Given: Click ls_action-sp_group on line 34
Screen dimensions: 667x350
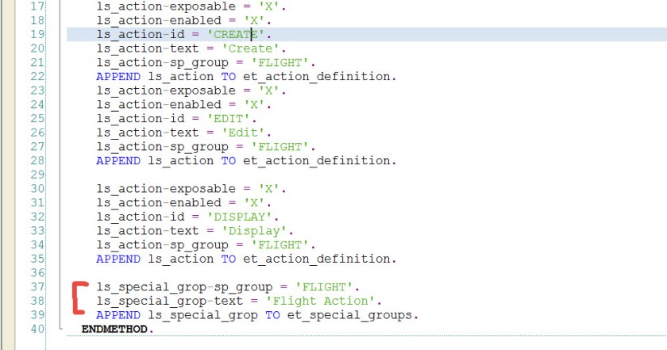Looking at the screenshot, I should coord(163,245).
